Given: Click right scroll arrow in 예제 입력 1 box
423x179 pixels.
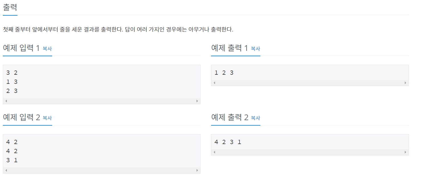Looking at the screenshot, I should click(x=197, y=101).
